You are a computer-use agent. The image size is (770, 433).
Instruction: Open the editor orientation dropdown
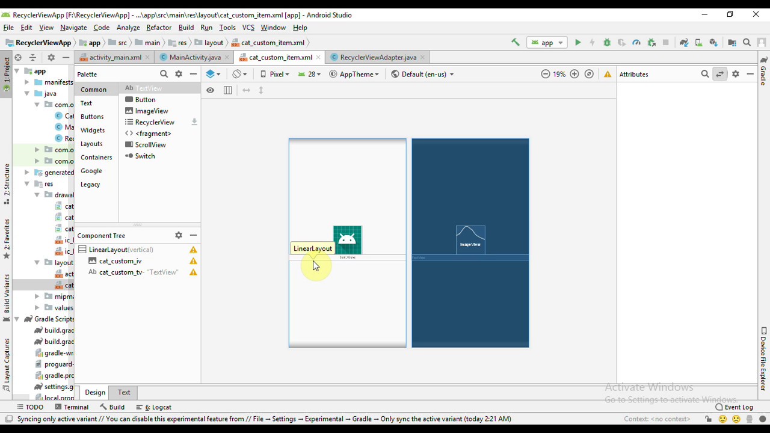(x=239, y=74)
